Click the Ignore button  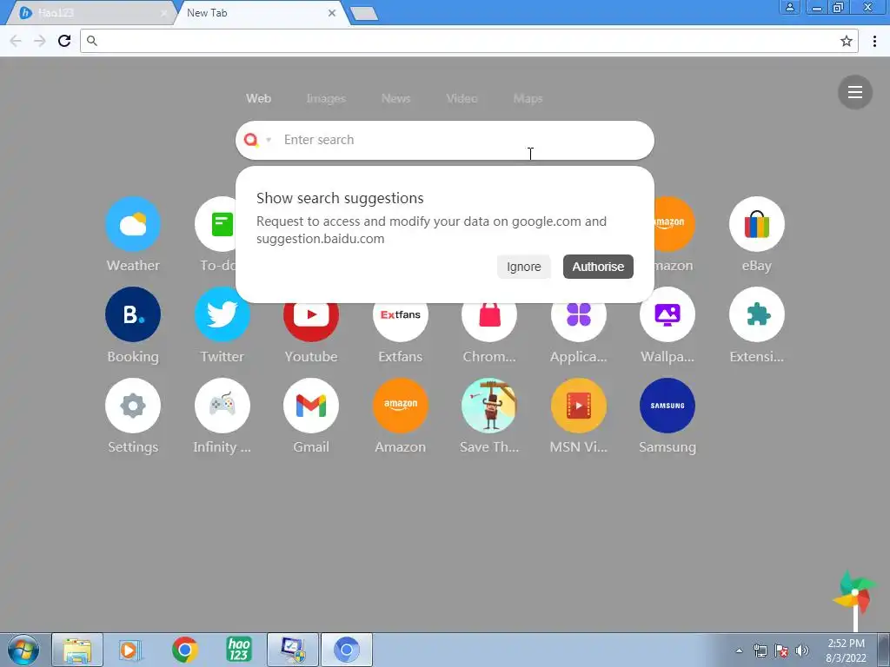524,267
